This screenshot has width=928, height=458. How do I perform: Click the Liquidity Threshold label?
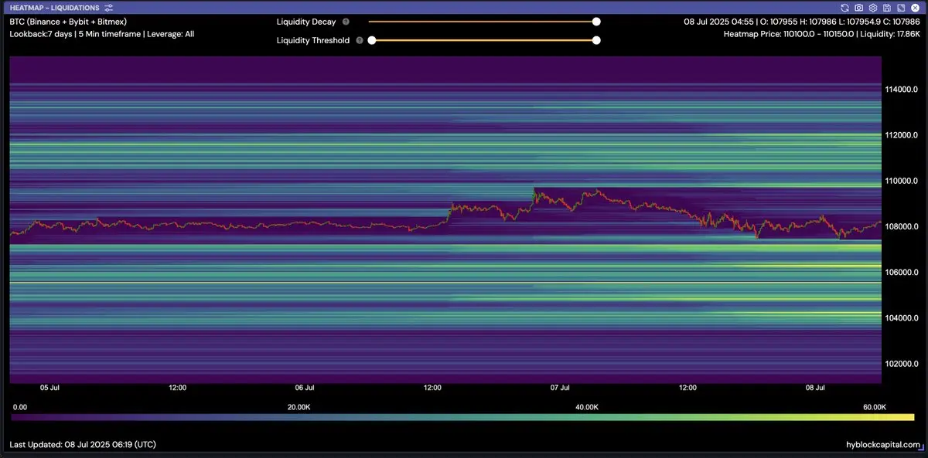click(x=313, y=40)
